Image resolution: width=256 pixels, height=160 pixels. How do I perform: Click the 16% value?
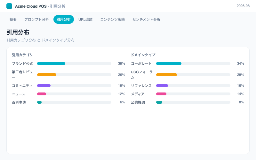coord(241,85)
